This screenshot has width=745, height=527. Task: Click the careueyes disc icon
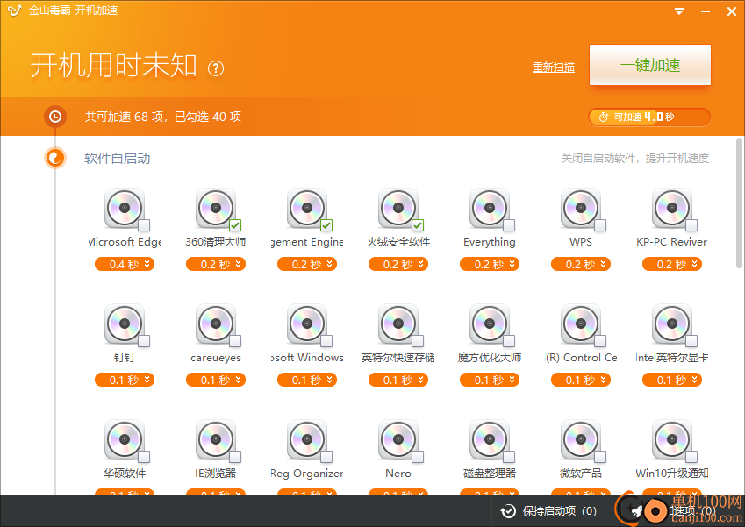216,324
